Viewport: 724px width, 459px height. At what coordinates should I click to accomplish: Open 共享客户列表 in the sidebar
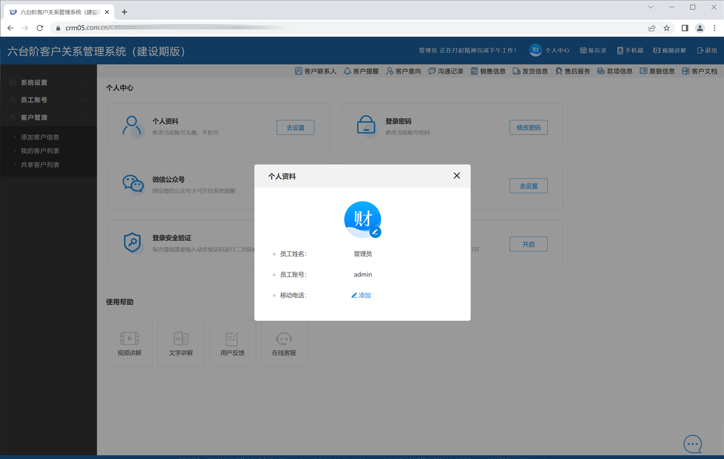[40, 165]
